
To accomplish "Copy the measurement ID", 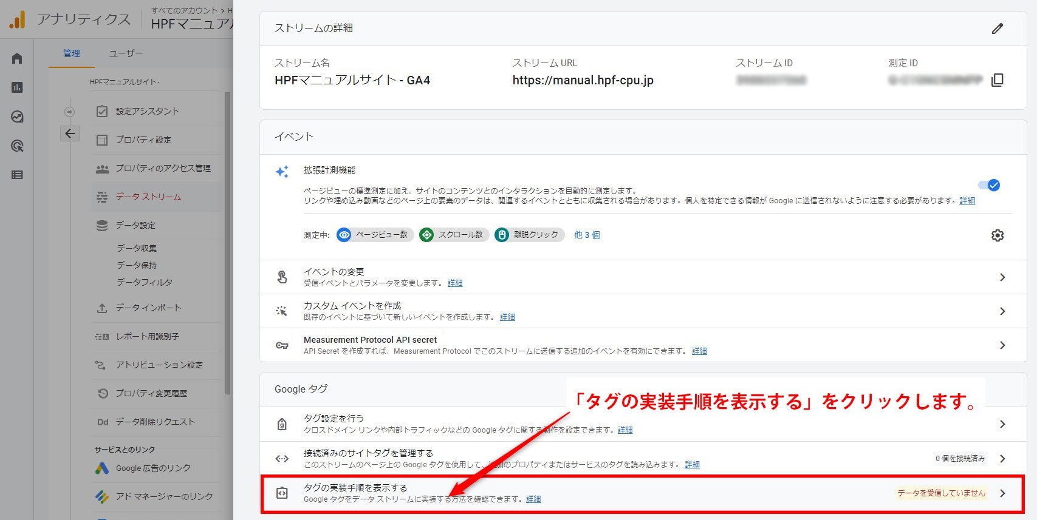I will 998,80.
